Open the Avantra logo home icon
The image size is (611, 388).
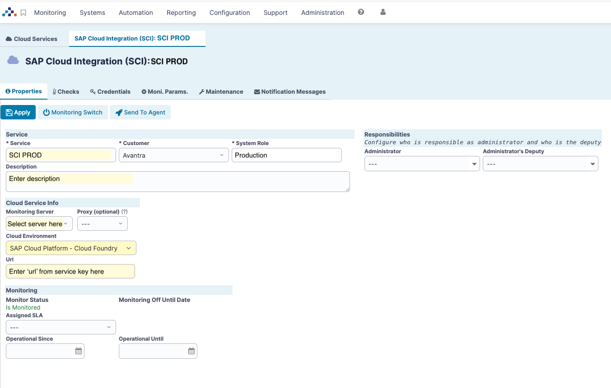pos(9,12)
